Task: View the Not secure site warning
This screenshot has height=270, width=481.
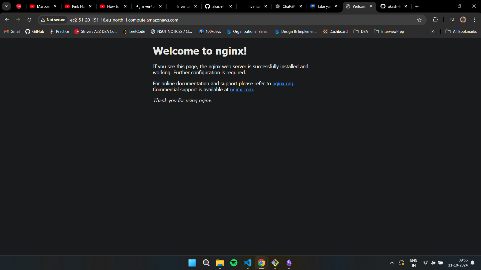Action: (53, 20)
